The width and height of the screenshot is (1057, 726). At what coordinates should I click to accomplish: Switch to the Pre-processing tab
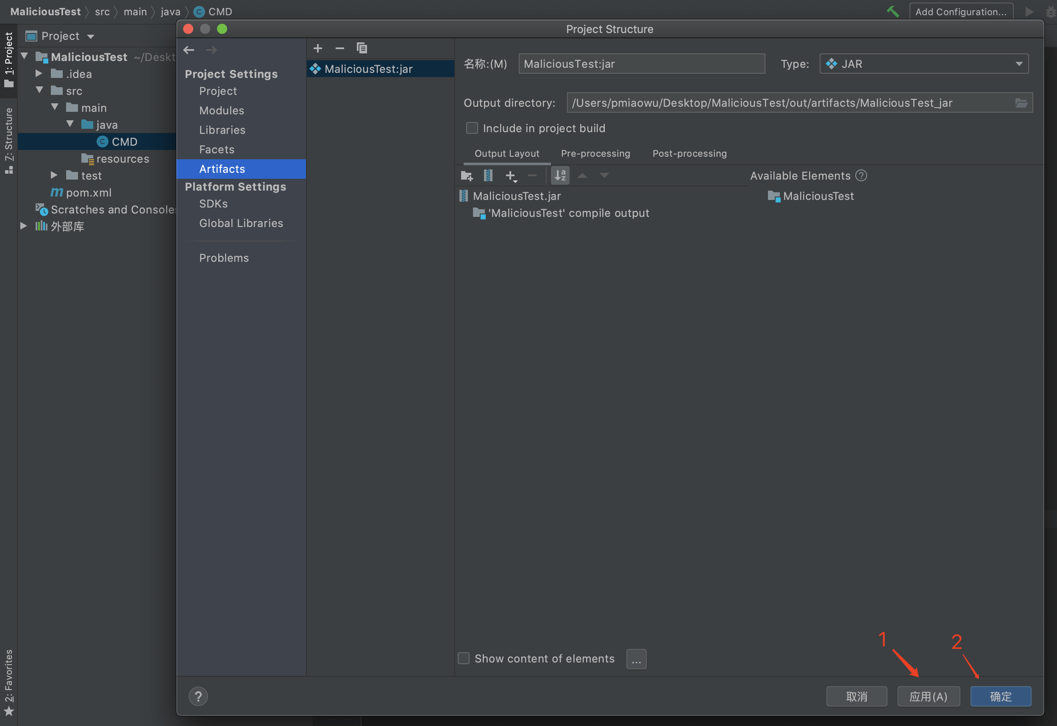[x=595, y=154]
